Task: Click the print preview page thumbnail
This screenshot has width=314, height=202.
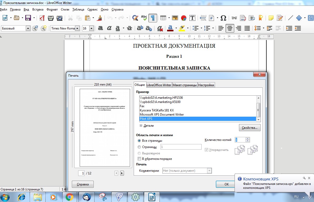Action: [105, 128]
